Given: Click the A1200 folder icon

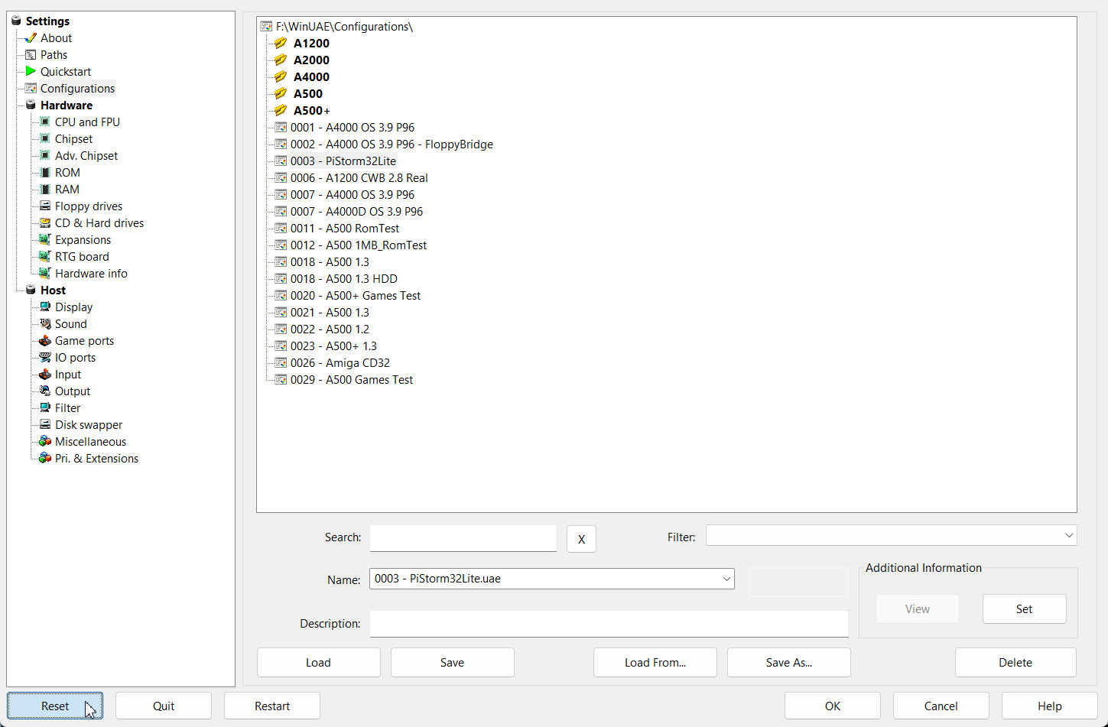Looking at the screenshot, I should tap(281, 44).
